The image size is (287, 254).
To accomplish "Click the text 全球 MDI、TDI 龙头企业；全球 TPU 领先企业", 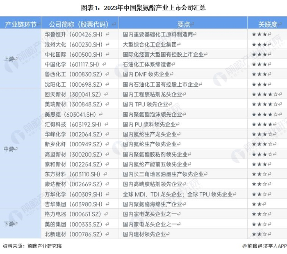I will tap(178, 194).
